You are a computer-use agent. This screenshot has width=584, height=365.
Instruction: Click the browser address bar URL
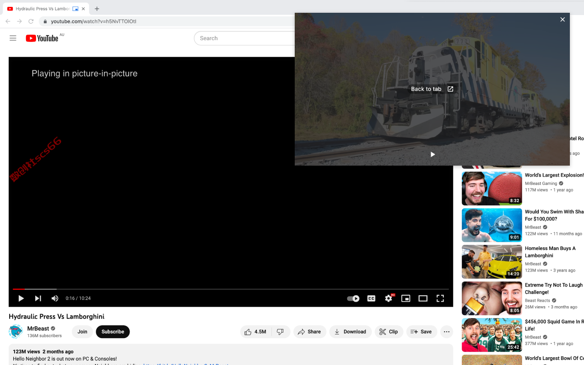[x=94, y=21]
